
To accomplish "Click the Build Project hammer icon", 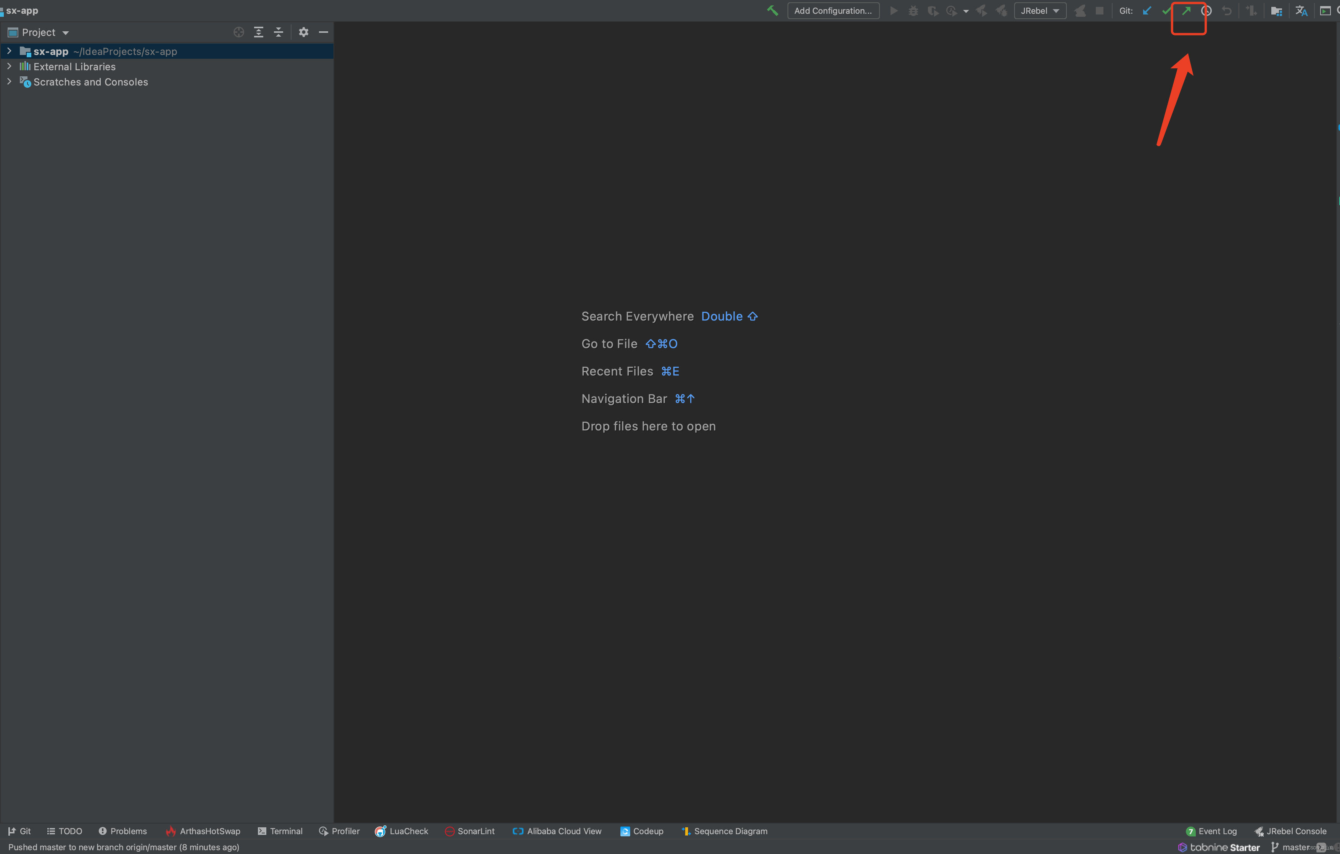I will [x=772, y=11].
